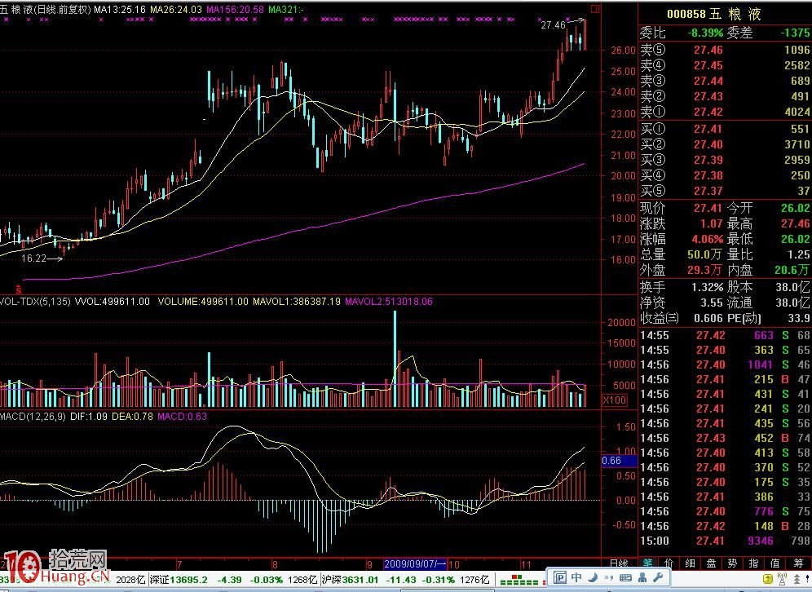Image resolution: width=812 pixels, height=592 pixels.
Task: Click the IME 'P' mode icon
Action: pos(559,577)
